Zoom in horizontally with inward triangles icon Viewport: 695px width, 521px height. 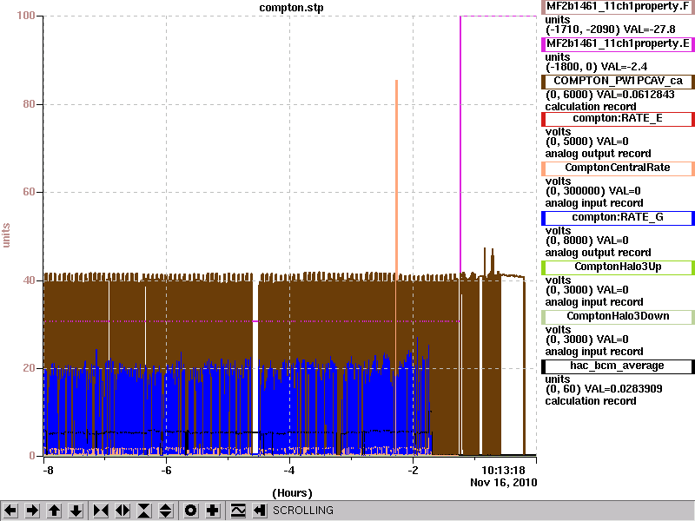click(x=101, y=511)
